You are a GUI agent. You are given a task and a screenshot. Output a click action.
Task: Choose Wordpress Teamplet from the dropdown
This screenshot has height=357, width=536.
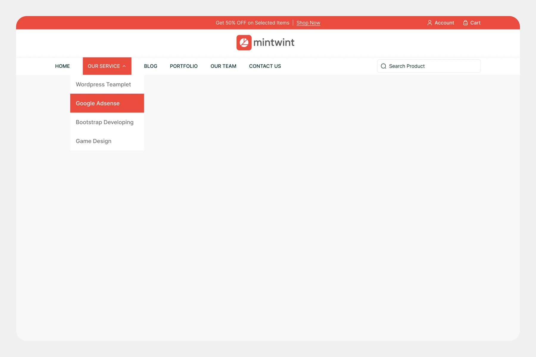tap(103, 84)
